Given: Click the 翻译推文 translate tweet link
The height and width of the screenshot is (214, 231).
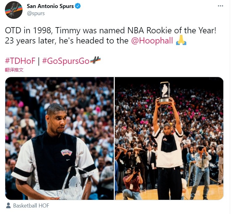Looking at the screenshot, I should (14, 70).
